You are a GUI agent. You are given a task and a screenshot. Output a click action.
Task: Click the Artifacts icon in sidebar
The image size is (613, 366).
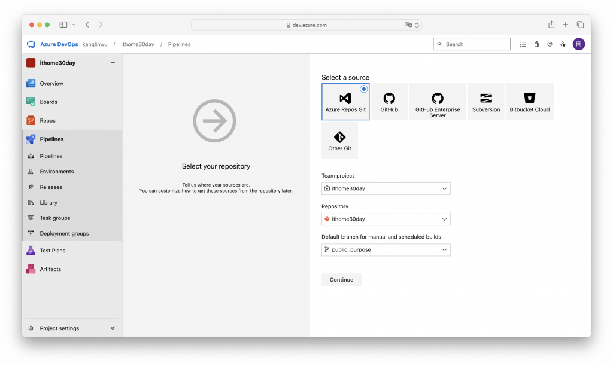tap(31, 269)
